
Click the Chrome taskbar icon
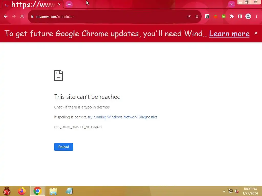(38, 191)
